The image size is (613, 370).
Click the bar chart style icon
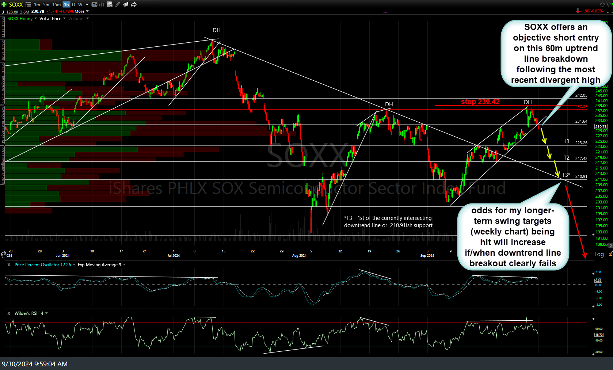pos(102,4)
